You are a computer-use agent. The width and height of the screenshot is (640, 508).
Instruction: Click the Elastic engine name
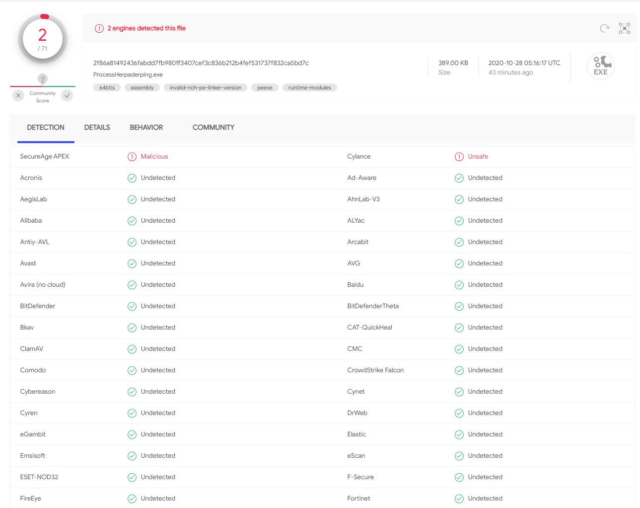pyautogui.click(x=356, y=434)
